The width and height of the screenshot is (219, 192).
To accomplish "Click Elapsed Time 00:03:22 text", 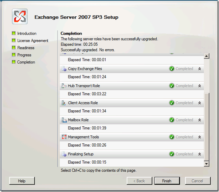I will point(87,94).
